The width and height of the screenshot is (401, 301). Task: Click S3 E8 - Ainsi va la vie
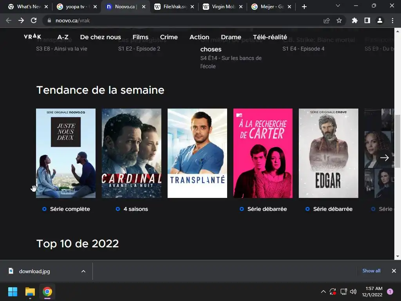61,49
